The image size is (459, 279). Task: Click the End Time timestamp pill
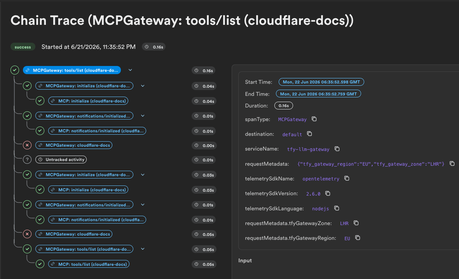[318, 94]
